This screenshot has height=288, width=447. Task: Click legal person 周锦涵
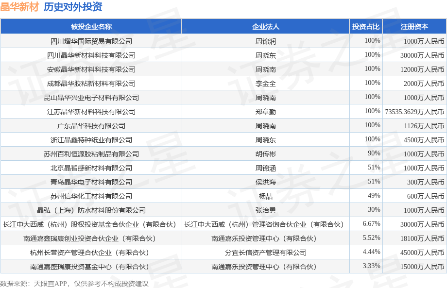coord(265,168)
